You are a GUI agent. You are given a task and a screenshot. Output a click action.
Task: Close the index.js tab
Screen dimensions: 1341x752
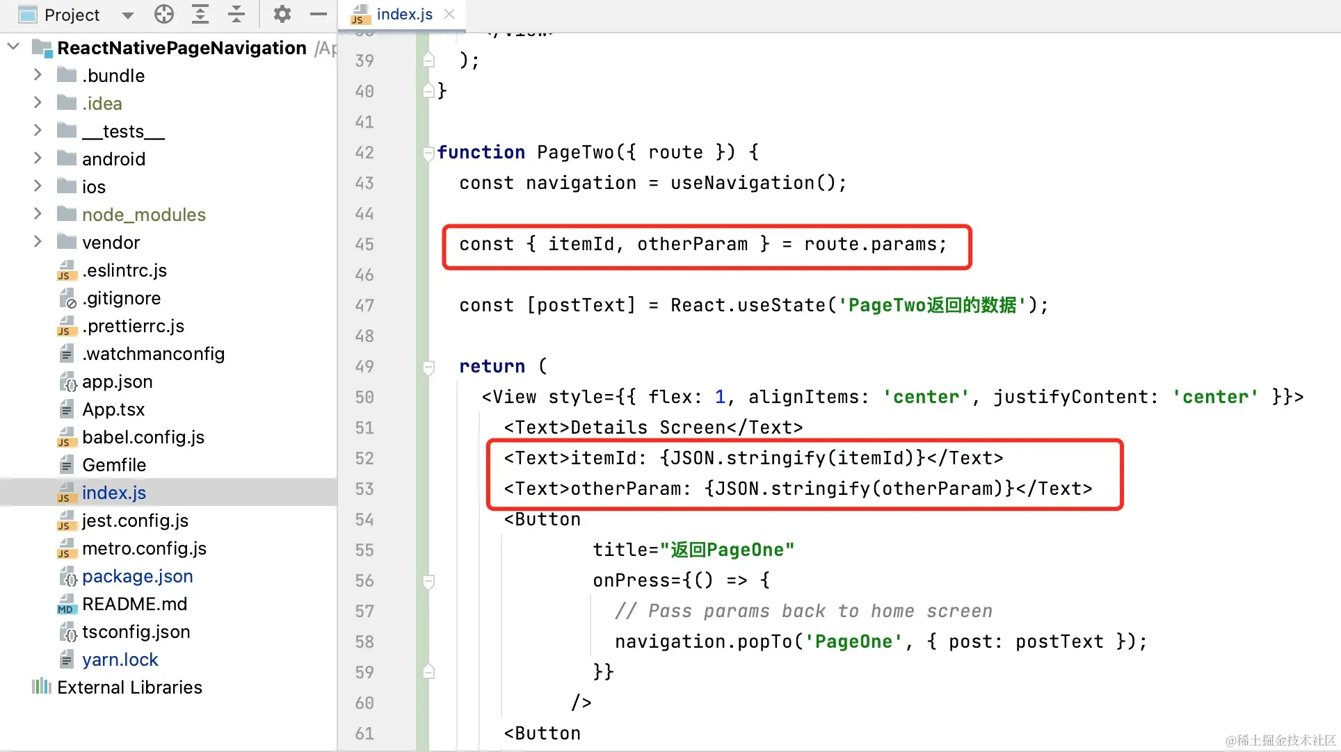450,14
